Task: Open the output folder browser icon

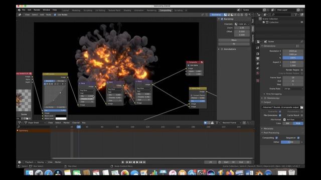Action: click(302, 107)
